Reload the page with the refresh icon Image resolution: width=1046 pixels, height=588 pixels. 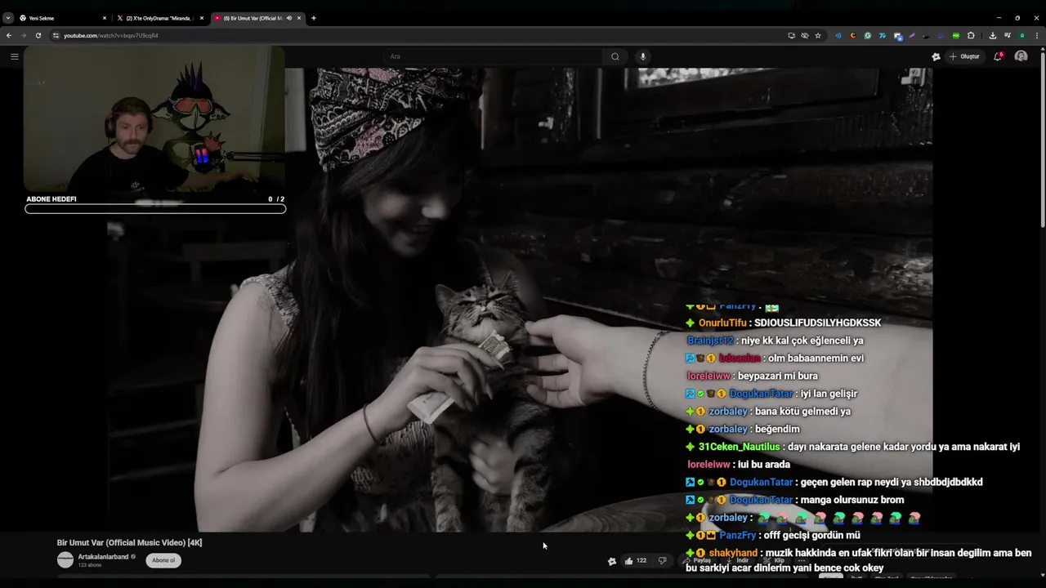[38, 35]
